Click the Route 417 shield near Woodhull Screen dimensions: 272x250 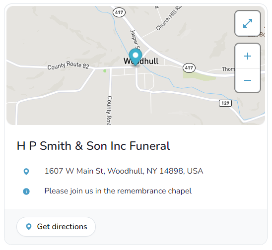pos(189,67)
